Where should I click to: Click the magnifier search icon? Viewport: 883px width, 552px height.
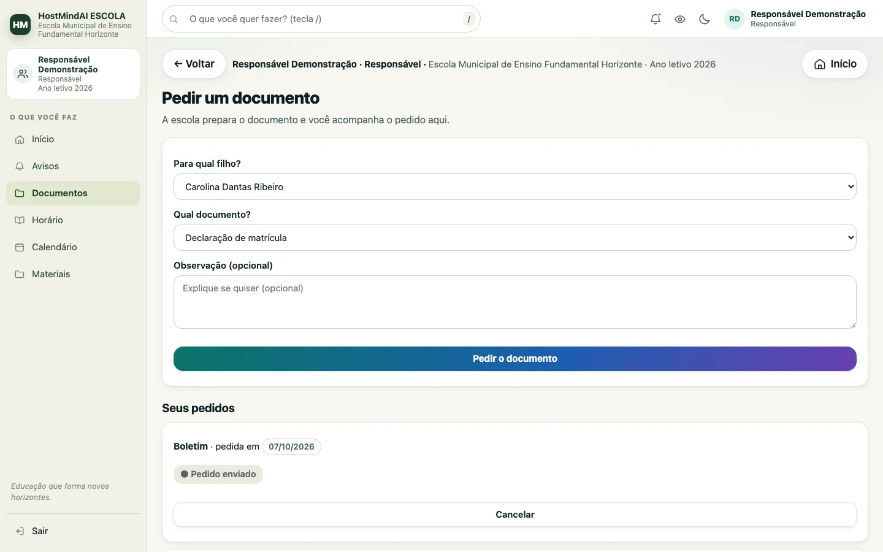(x=174, y=19)
